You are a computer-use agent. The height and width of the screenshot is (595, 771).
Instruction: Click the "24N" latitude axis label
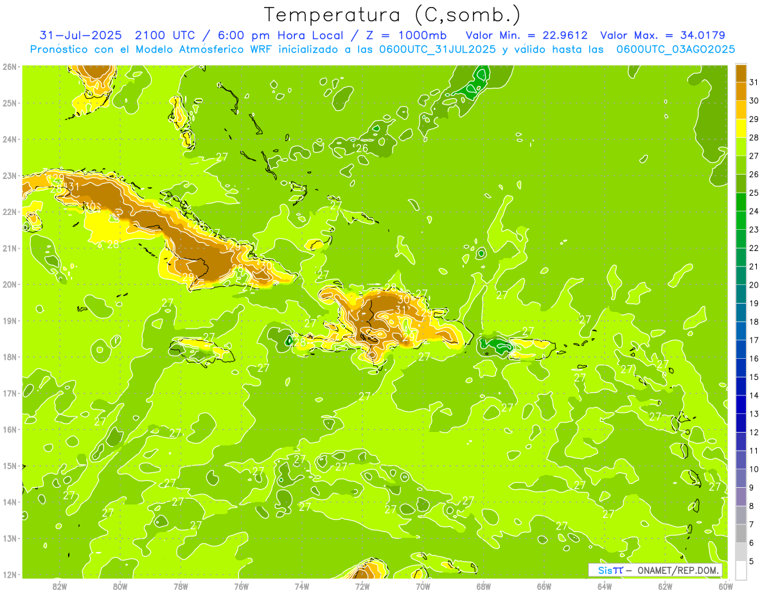click(x=9, y=139)
